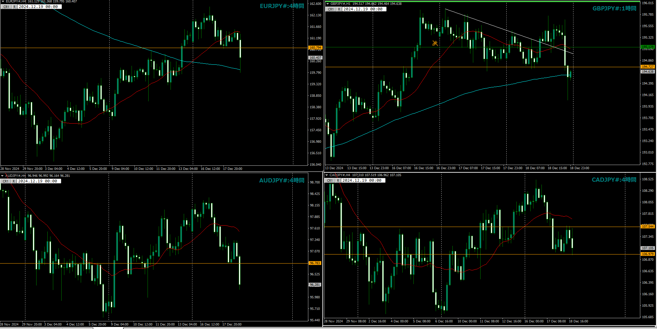
Task: Click the date field on EURJPY chart
Action: click(39, 7)
